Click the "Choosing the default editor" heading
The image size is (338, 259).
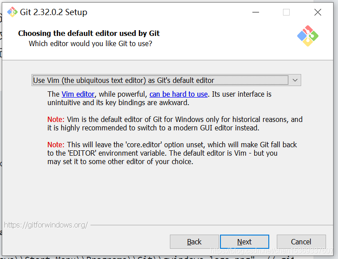tap(89, 33)
